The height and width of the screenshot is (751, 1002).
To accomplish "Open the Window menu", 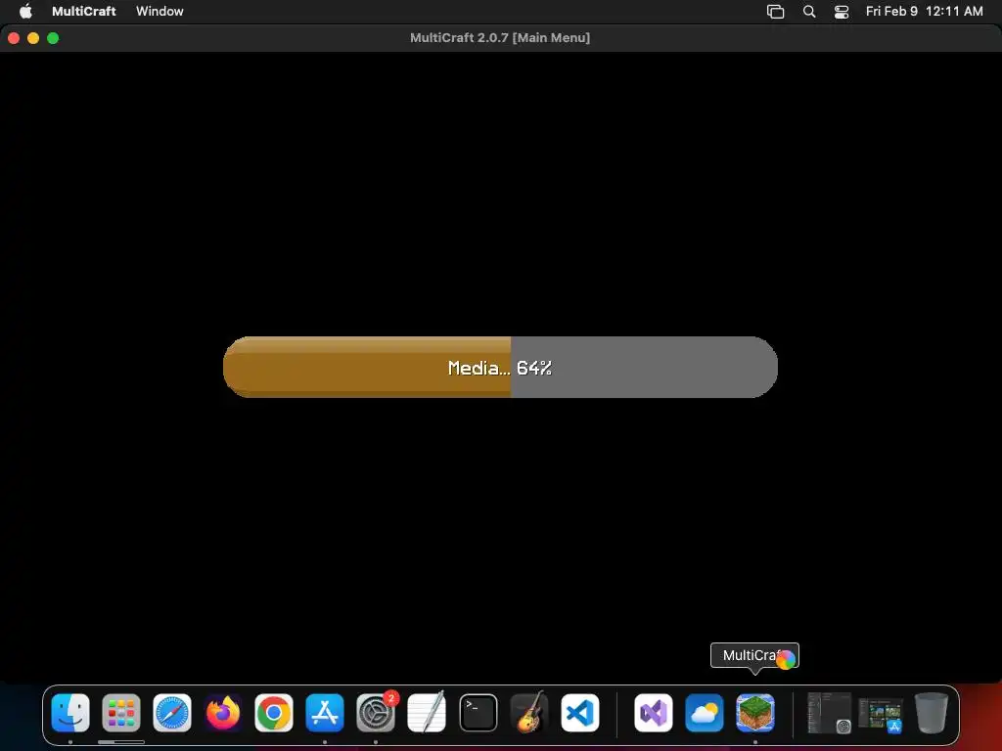I will coord(159,11).
